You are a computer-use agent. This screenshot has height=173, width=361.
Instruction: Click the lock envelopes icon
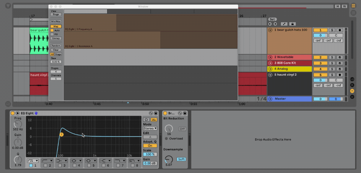click(292, 24)
